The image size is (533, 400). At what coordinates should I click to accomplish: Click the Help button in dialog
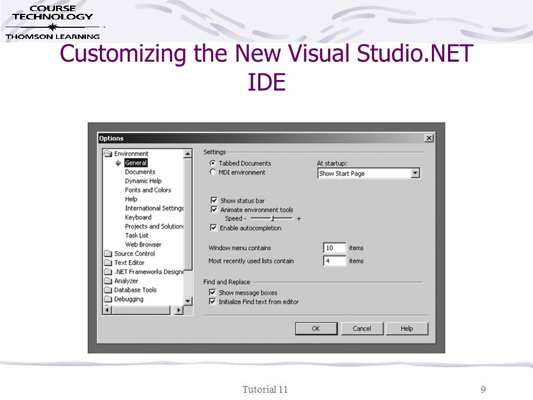point(406,328)
